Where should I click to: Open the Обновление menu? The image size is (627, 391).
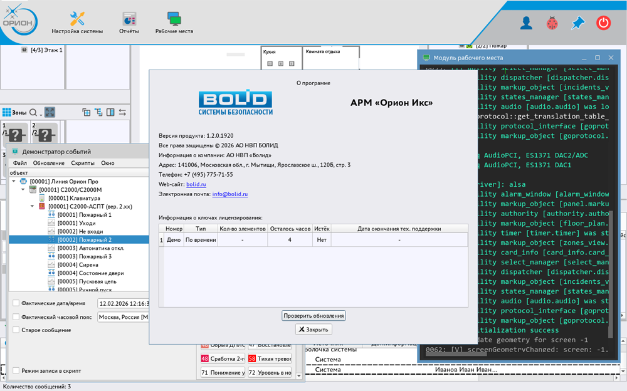click(x=49, y=163)
